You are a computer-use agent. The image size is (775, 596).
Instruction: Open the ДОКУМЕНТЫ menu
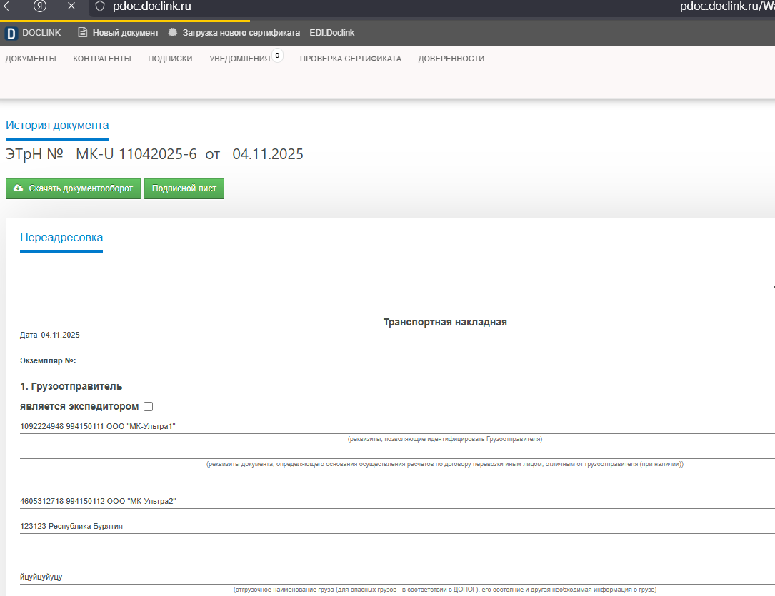(x=31, y=59)
